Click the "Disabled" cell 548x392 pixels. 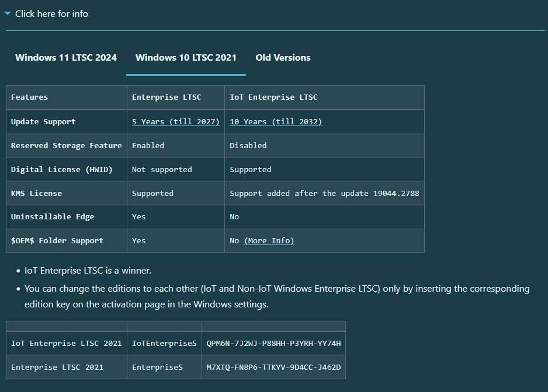324,146
